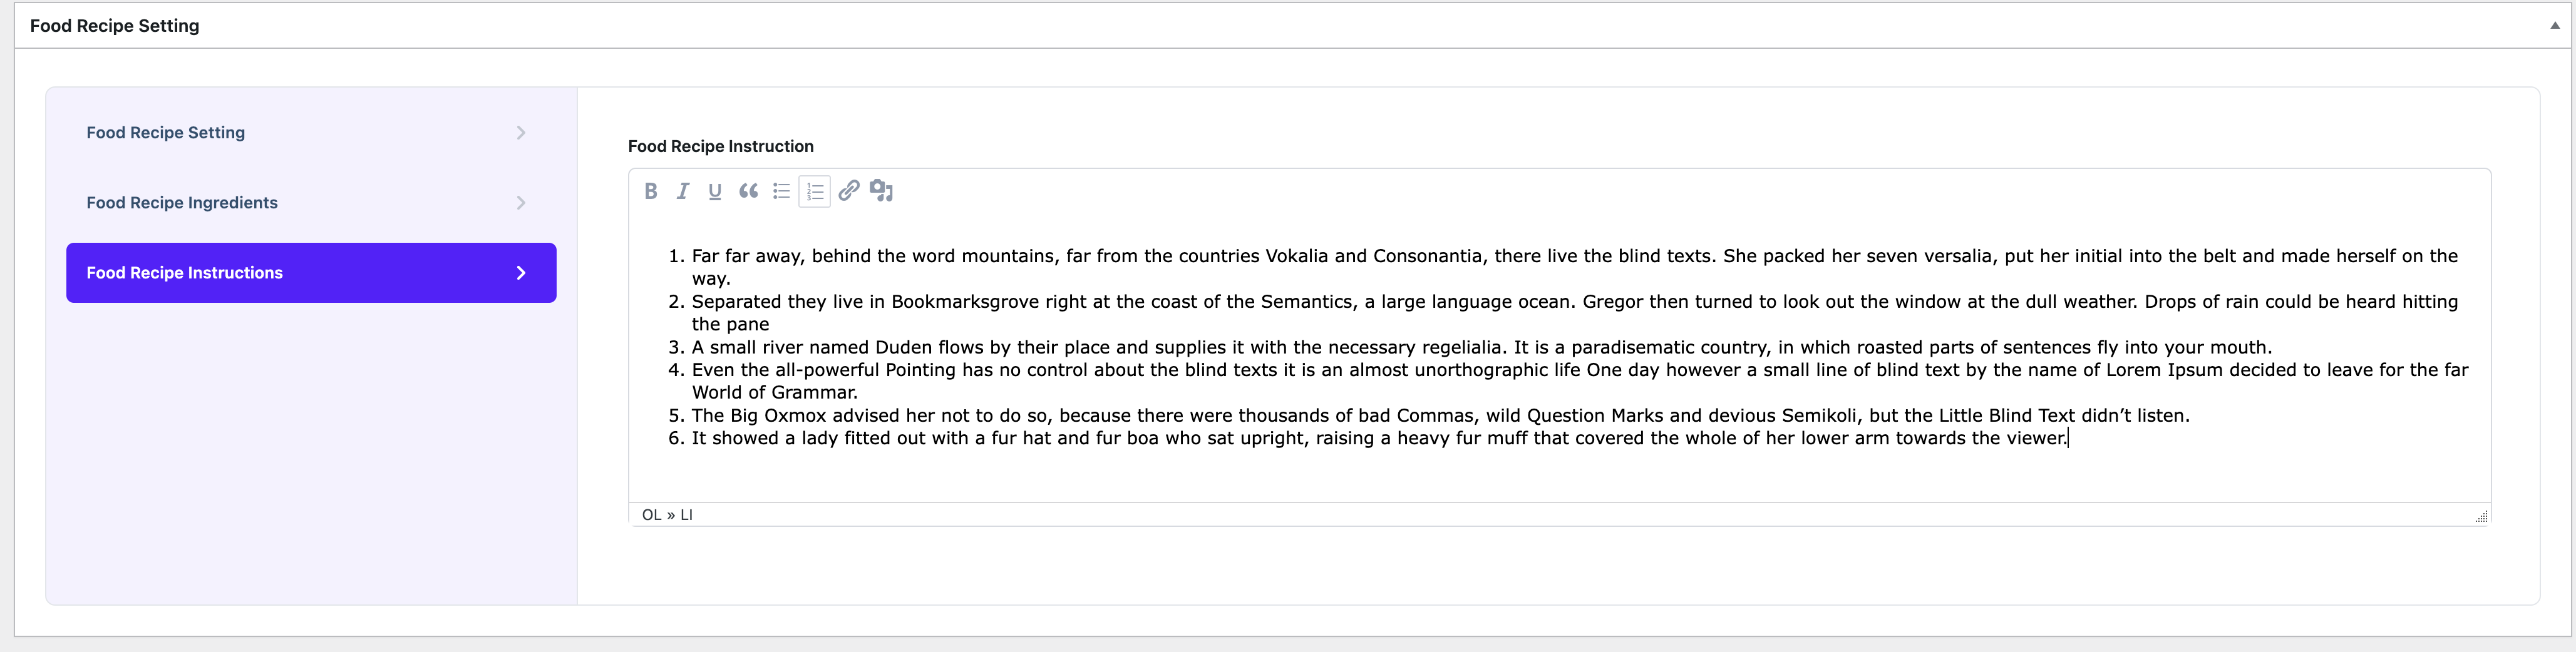Apply italic formatting
Screen dimensions: 2576x652
[x=683, y=191]
